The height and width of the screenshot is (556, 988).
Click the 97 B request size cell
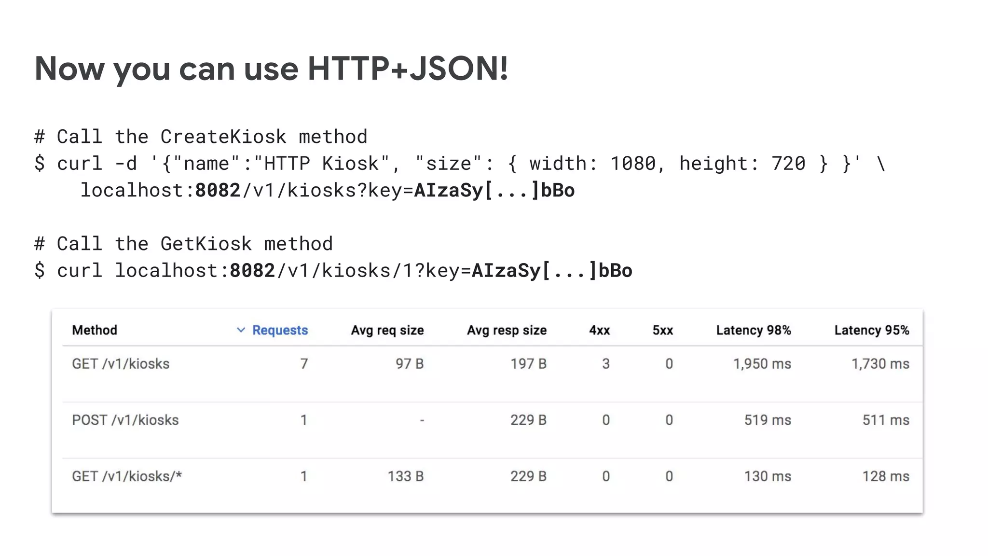[x=410, y=364]
